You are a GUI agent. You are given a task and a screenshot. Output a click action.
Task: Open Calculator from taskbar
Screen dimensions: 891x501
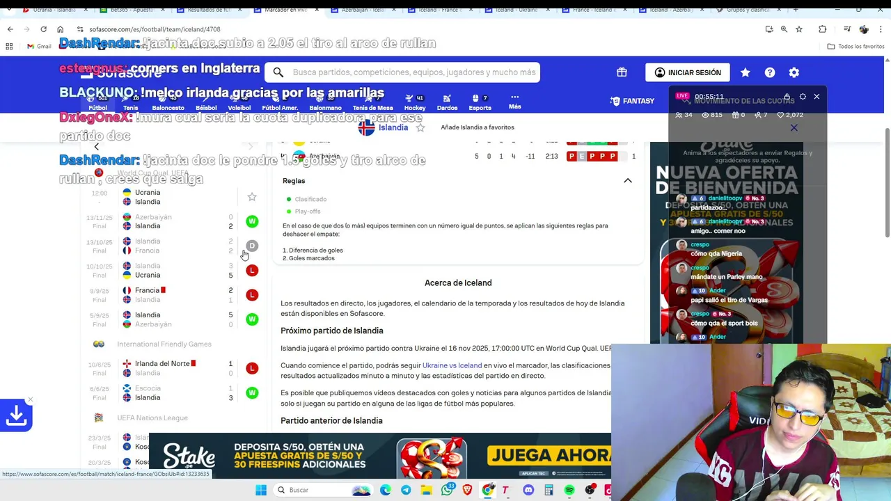coord(549,490)
